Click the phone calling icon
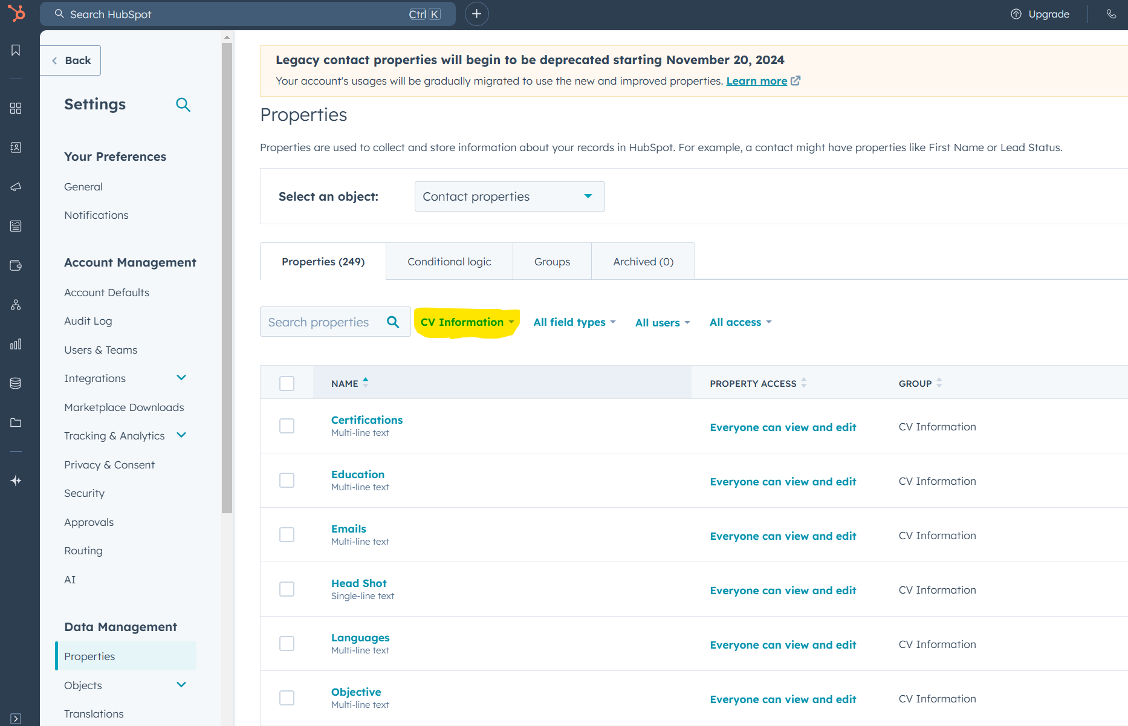1128x726 pixels. [1111, 14]
